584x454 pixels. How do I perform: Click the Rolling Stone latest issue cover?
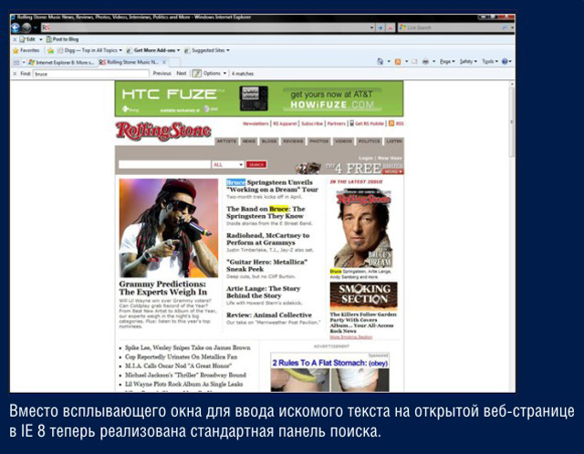pyautogui.click(x=363, y=228)
